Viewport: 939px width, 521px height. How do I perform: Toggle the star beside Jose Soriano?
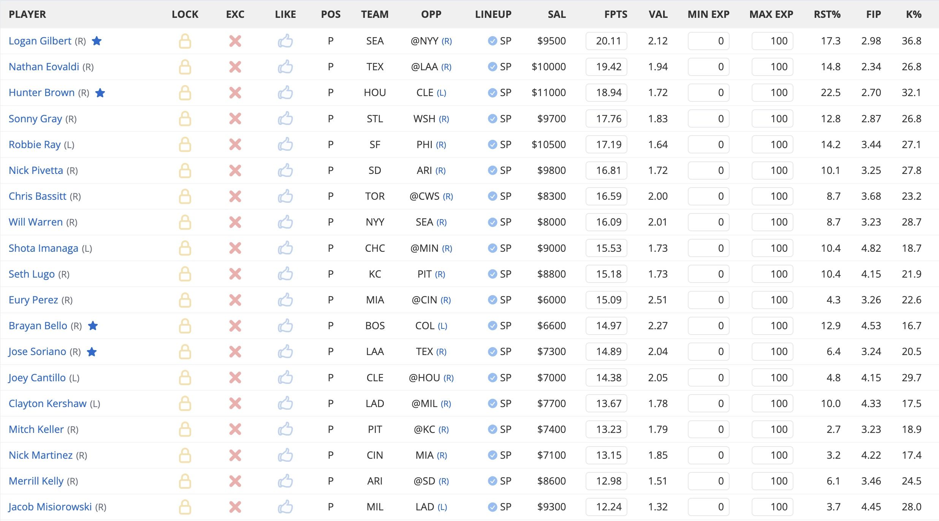(x=92, y=352)
